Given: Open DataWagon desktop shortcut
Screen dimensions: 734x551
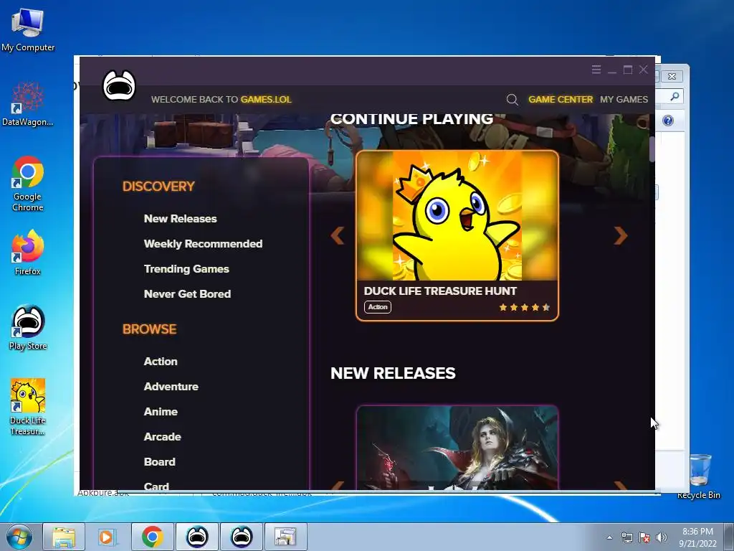Looking at the screenshot, I should pyautogui.click(x=28, y=104).
